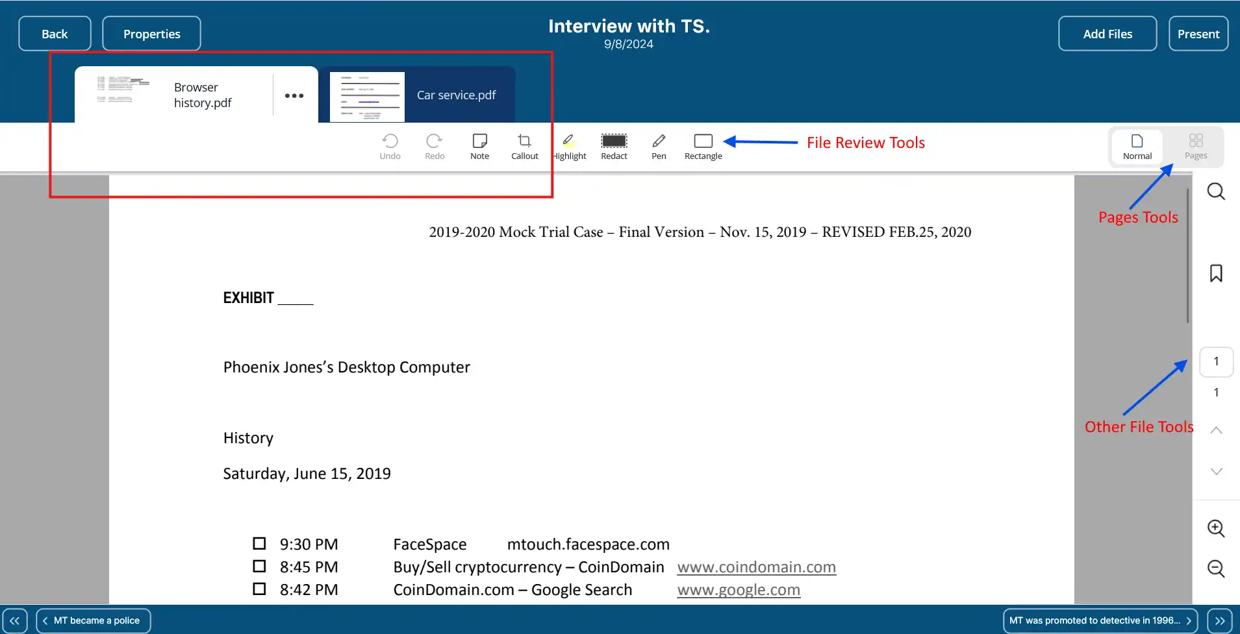
Task: Go to next page with down chevron
Action: coord(1216,471)
